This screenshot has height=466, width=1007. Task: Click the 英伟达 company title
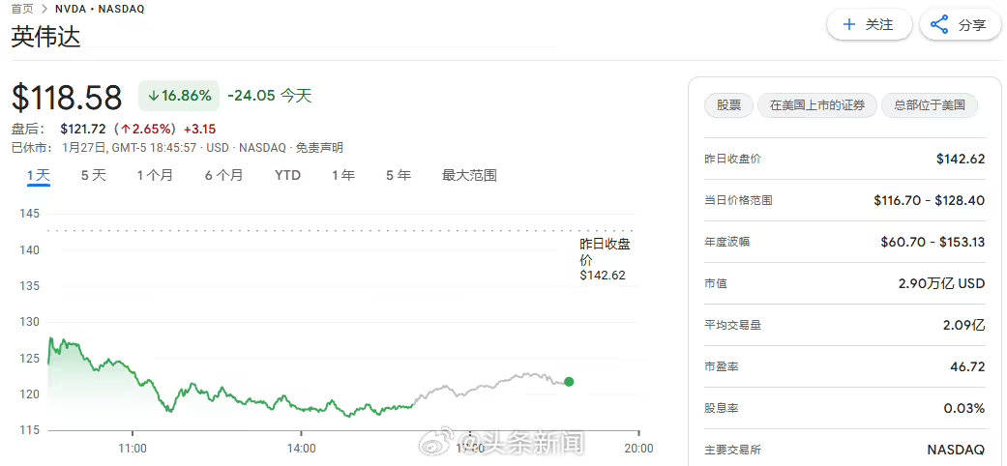pos(46,37)
